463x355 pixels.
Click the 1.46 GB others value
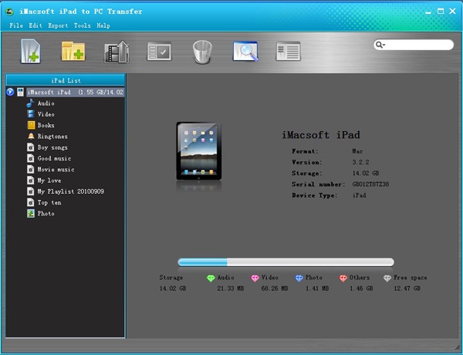361,289
